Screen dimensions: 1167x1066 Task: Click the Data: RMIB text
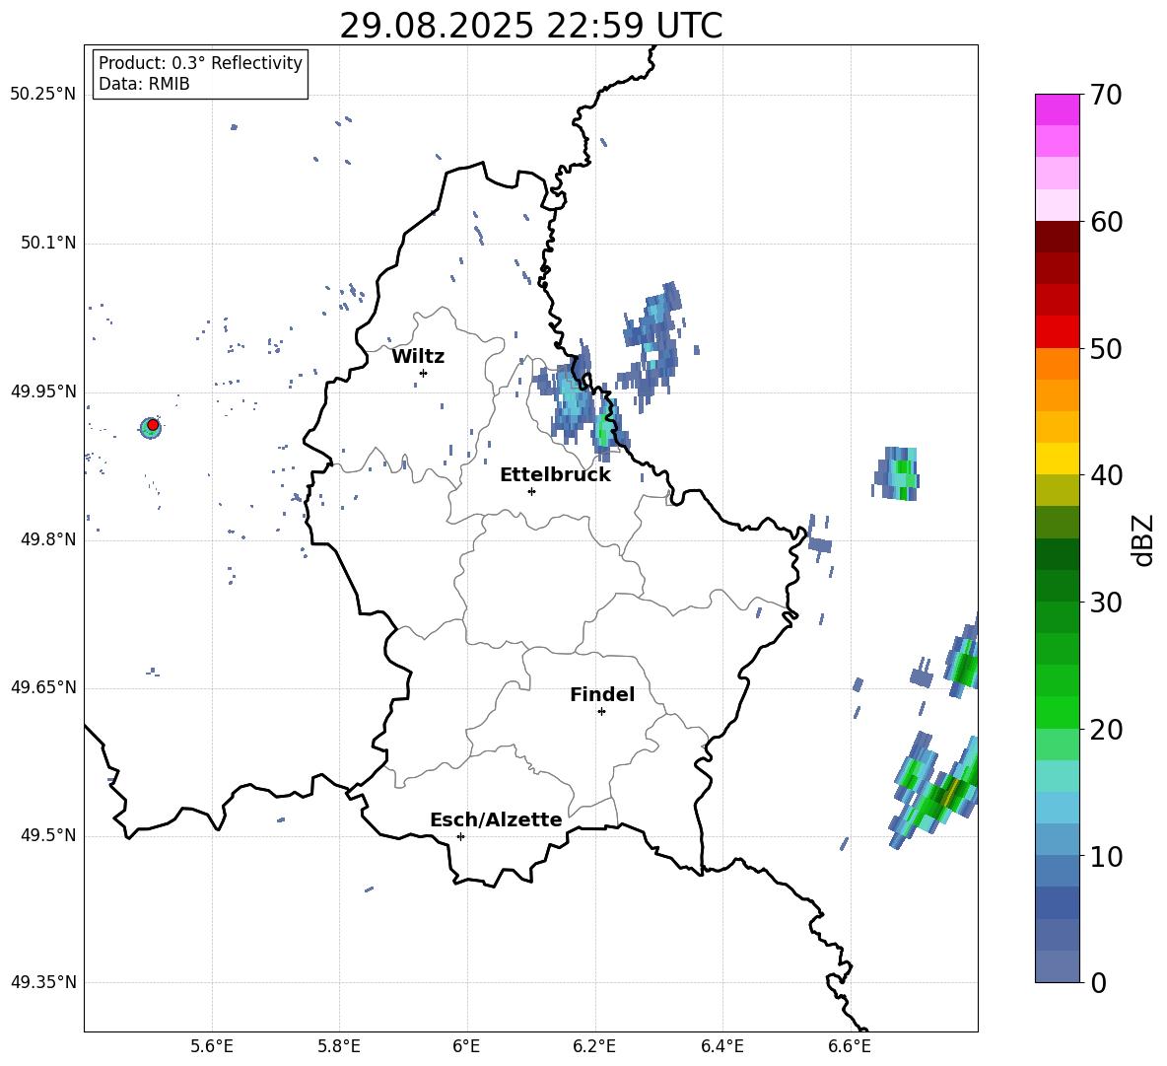(144, 84)
